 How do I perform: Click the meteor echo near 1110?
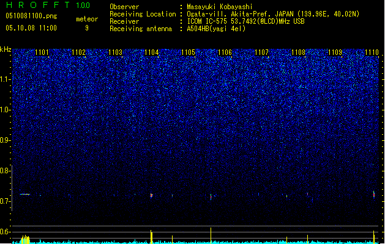374,195
